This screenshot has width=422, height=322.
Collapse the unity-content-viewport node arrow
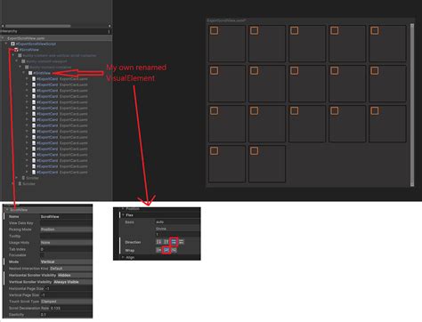[x=17, y=61]
